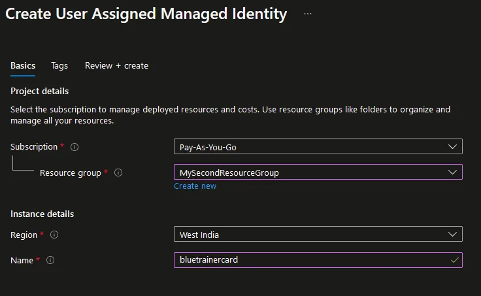Click the Create User Assigned Managed Identity title
The image size is (481, 296).
[x=146, y=14]
